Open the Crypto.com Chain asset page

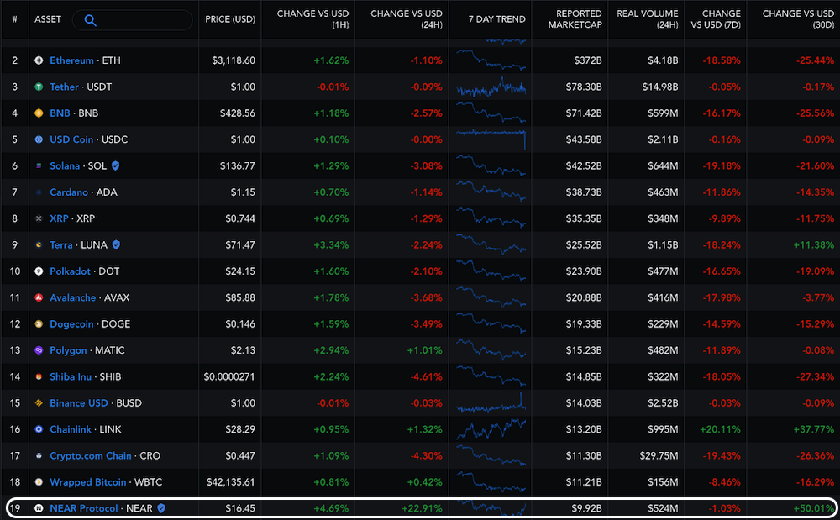(91, 456)
